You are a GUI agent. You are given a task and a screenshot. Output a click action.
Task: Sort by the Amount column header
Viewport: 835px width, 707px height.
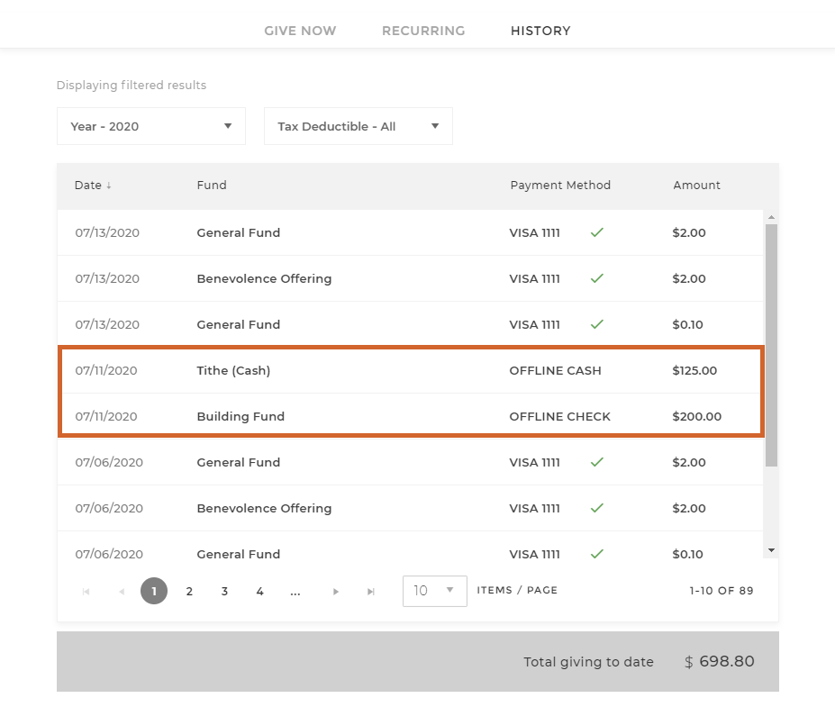coord(696,186)
